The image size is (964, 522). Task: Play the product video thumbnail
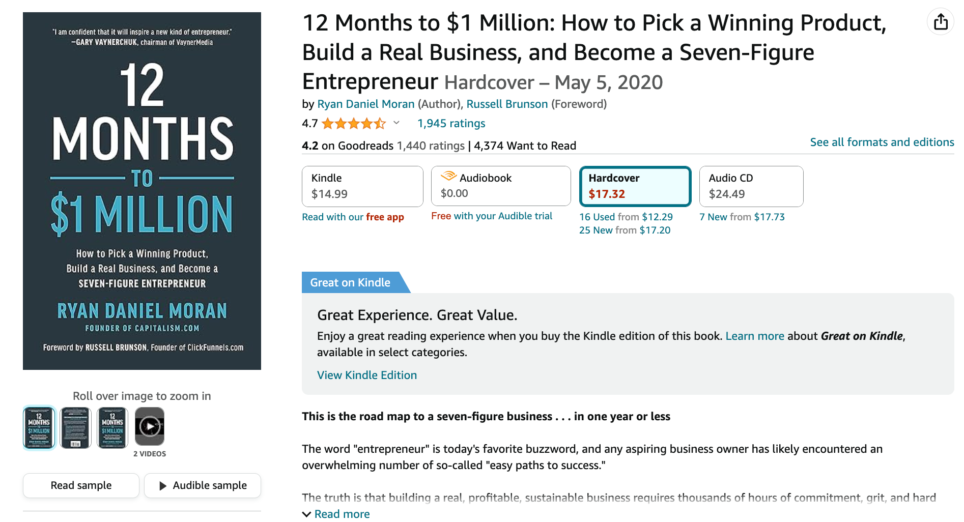(x=150, y=426)
